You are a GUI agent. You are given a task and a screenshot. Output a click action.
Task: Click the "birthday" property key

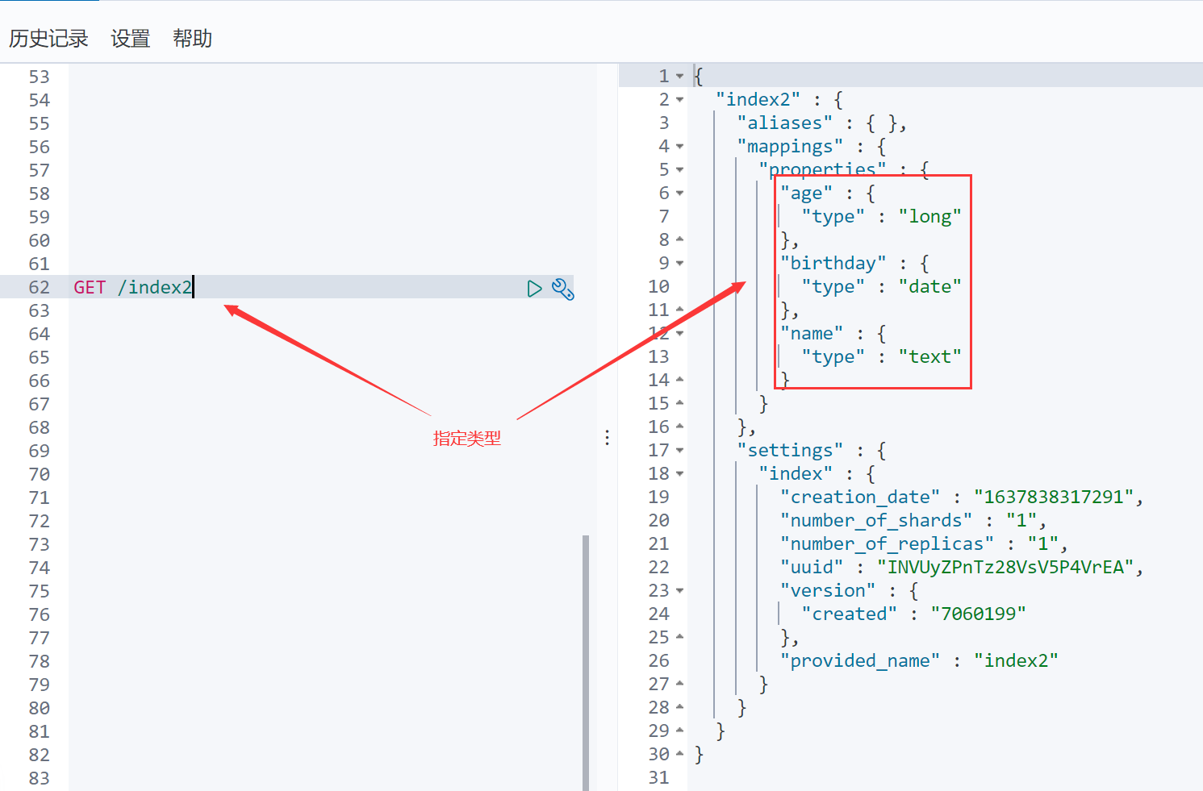point(833,264)
